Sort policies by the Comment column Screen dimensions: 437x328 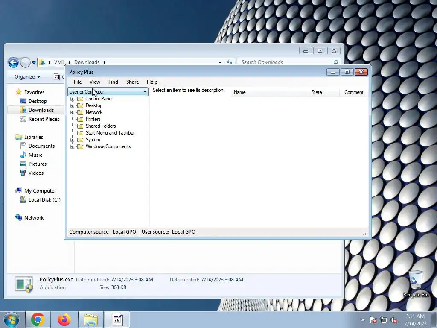(x=354, y=92)
